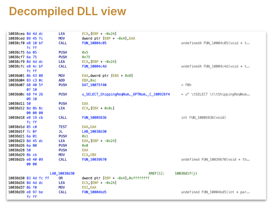Image resolution: width=275 pixels, height=208 pixels.
Task: Click the address 10038d0c
Action: click(x=16, y=94)
